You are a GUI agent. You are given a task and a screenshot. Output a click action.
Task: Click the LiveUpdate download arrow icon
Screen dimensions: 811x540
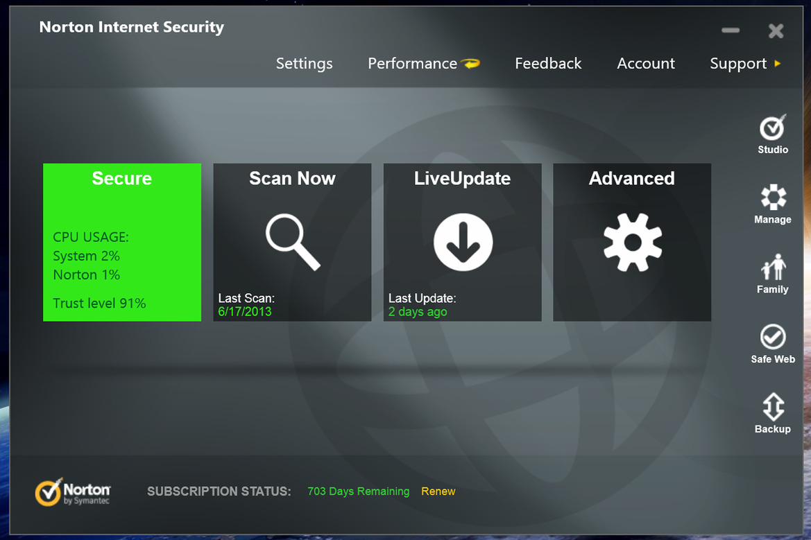tap(463, 242)
